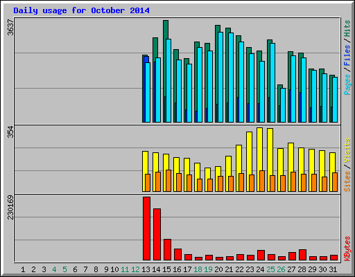Click the red KBytes bar for day 14
The image size is (355, 277).
pos(157,235)
